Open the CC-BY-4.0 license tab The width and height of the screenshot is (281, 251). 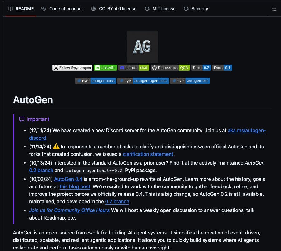click(x=114, y=9)
